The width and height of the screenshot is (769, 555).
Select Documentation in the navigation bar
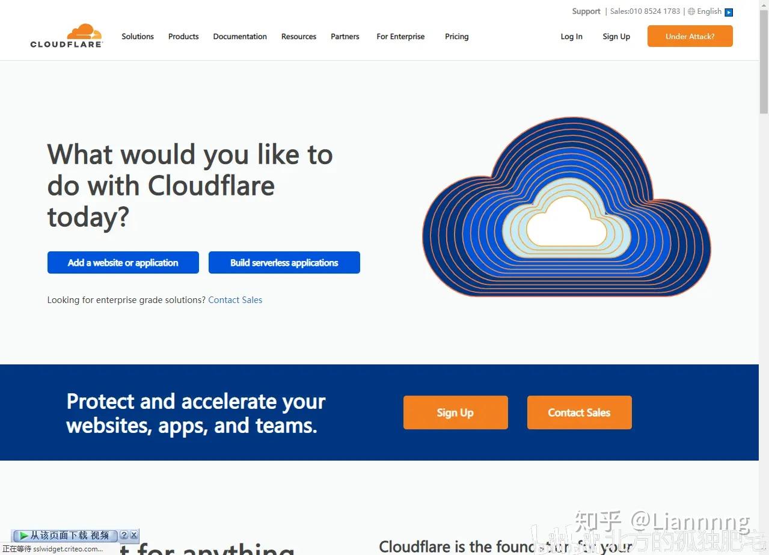pos(240,37)
